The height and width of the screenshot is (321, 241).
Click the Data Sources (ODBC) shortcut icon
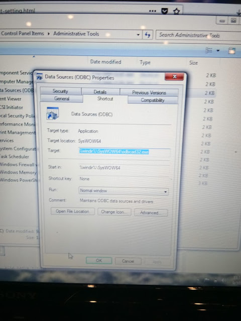coord(52,113)
